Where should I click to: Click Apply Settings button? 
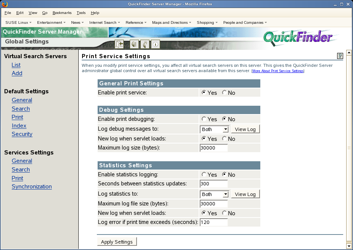pos(117,242)
